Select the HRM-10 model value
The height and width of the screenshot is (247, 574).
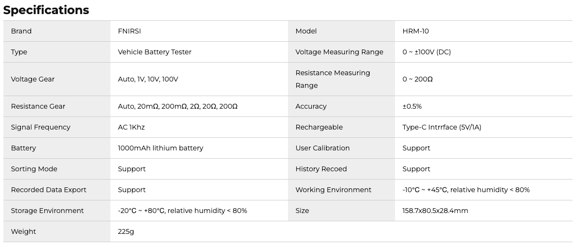point(415,31)
